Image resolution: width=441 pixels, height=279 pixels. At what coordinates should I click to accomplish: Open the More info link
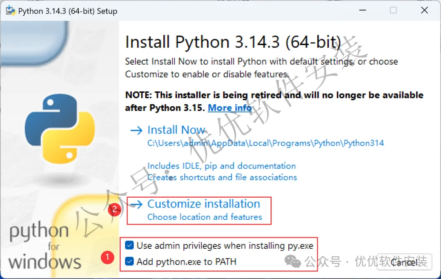coord(230,108)
